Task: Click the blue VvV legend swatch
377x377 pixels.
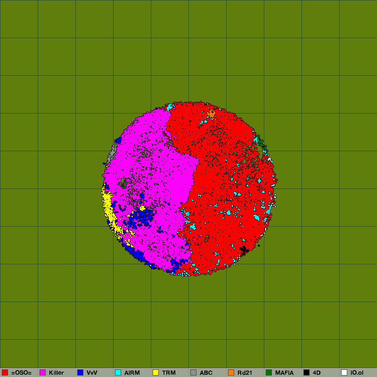Action: coord(80,372)
